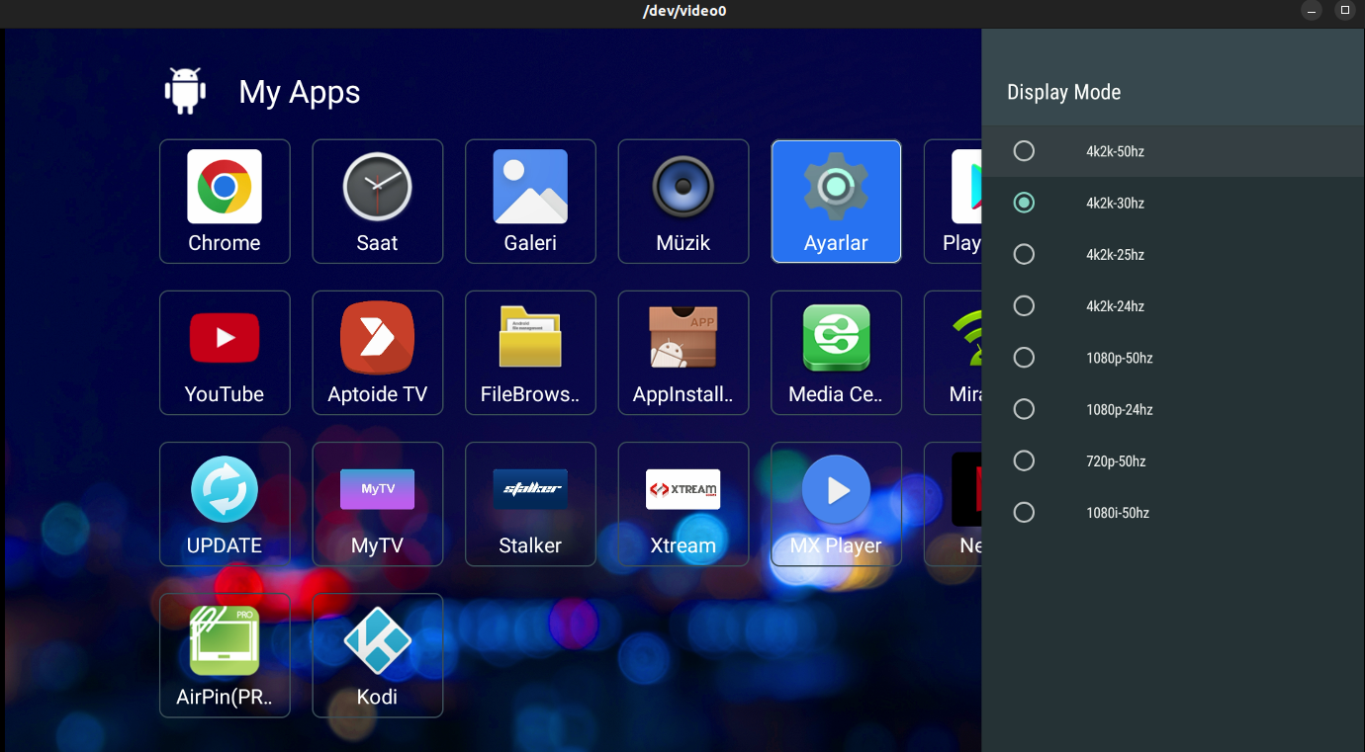Open the Xtream app
Screen dimensions: 1365x752
[x=682, y=504]
